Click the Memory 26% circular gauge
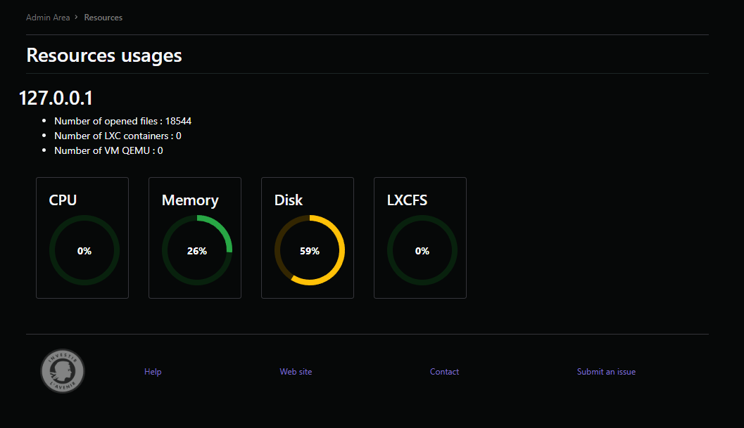Image resolution: width=744 pixels, height=428 pixels. click(197, 251)
